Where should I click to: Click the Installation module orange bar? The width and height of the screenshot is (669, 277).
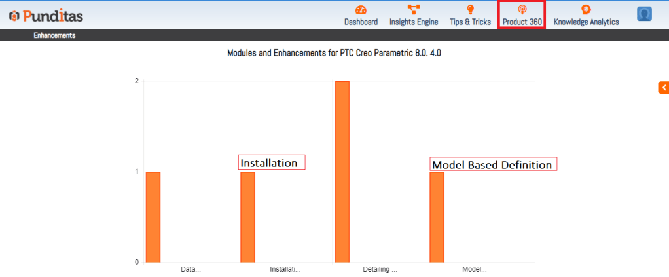(247, 217)
